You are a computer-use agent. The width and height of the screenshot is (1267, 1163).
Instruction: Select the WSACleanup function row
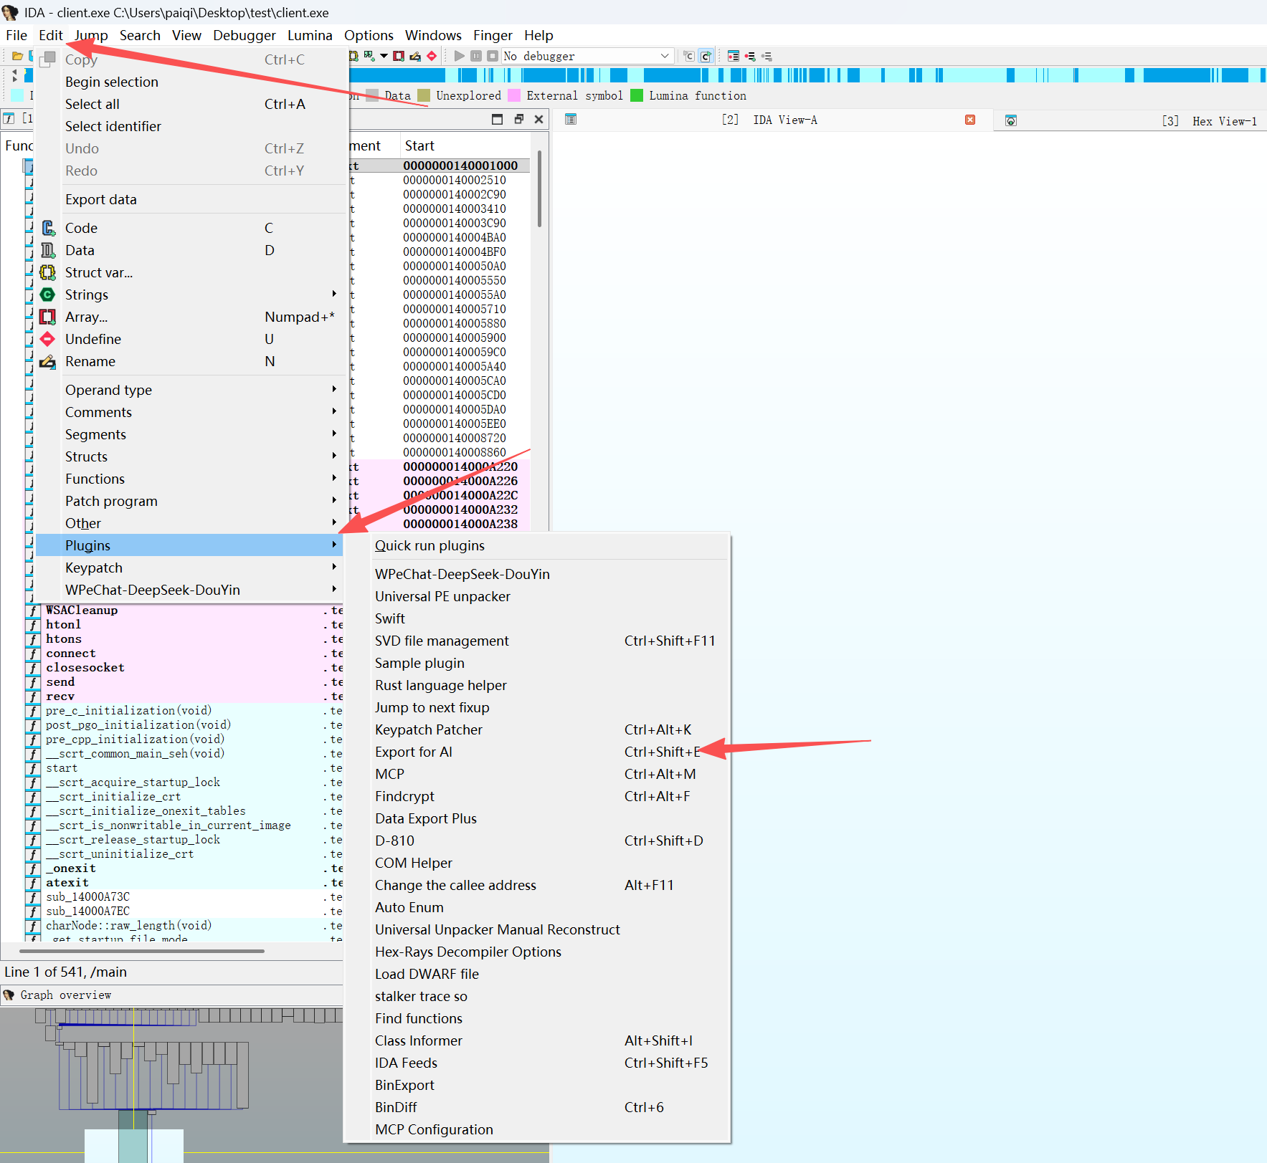(185, 610)
